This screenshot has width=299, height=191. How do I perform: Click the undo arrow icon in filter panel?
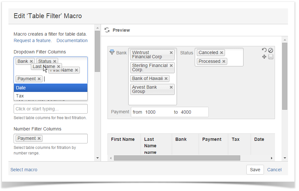[x=264, y=50]
